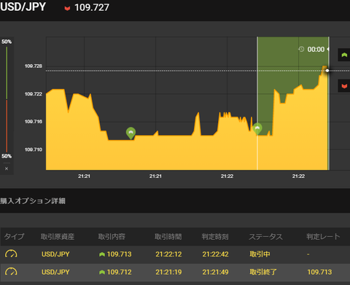Click the USD/JPY pair title
This screenshot has height=285, width=350.
[23, 7]
